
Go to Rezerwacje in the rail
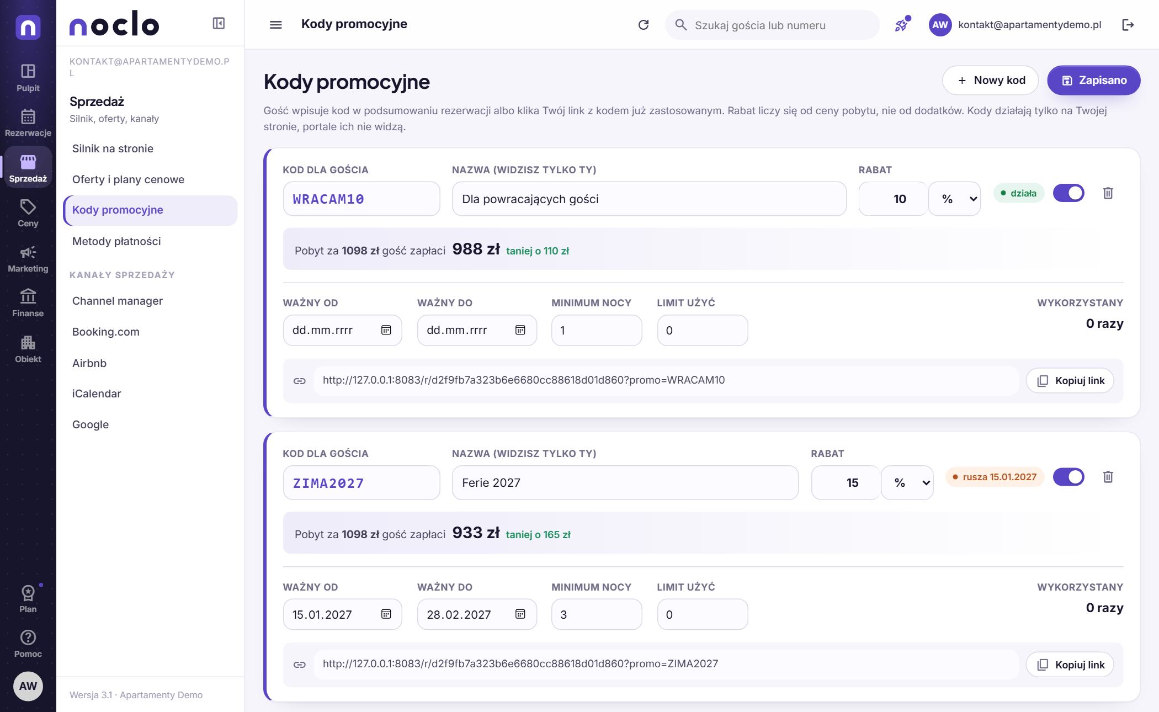[x=28, y=123]
